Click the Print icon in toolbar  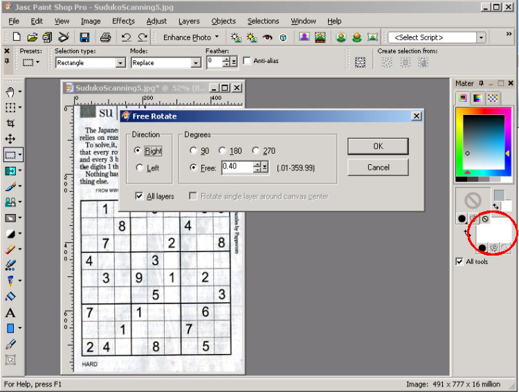click(105, 37)
